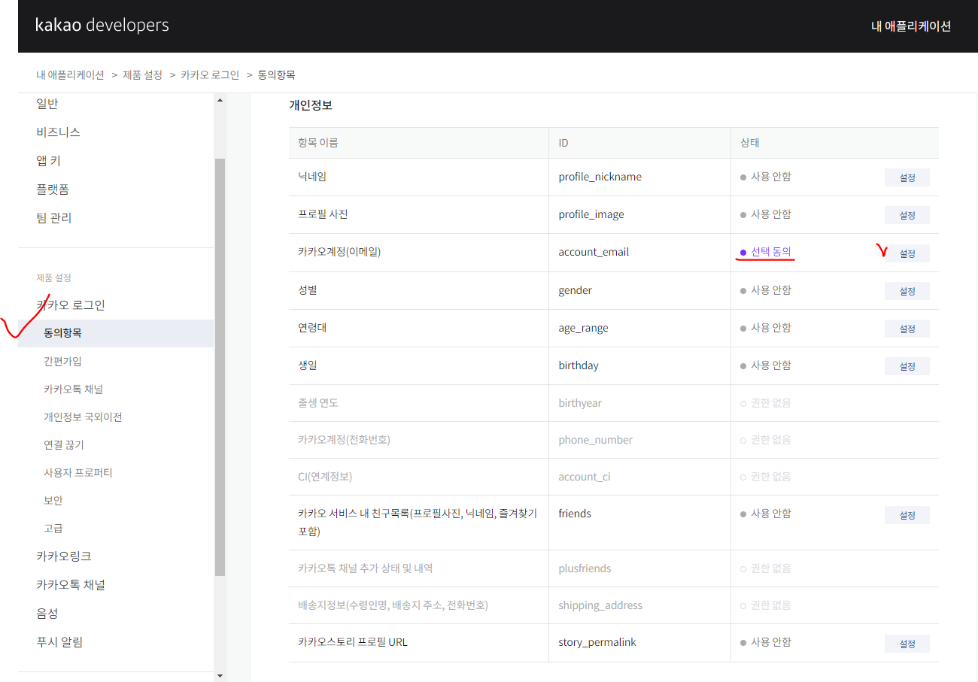This screenshot has width=978, height=682.
Task: Click 카카오 로그인 breadcrumb link
Action: (210, 74)
